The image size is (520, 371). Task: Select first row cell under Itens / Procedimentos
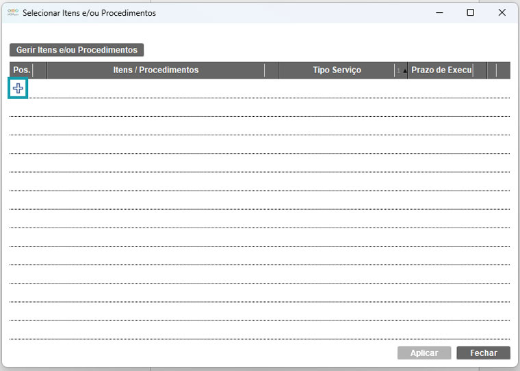click(x=155, y=89)
